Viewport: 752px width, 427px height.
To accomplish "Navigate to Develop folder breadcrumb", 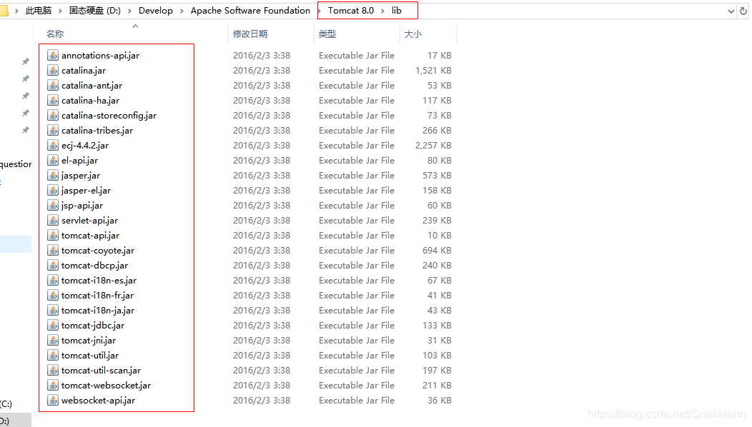I will [x=156, y=11].
